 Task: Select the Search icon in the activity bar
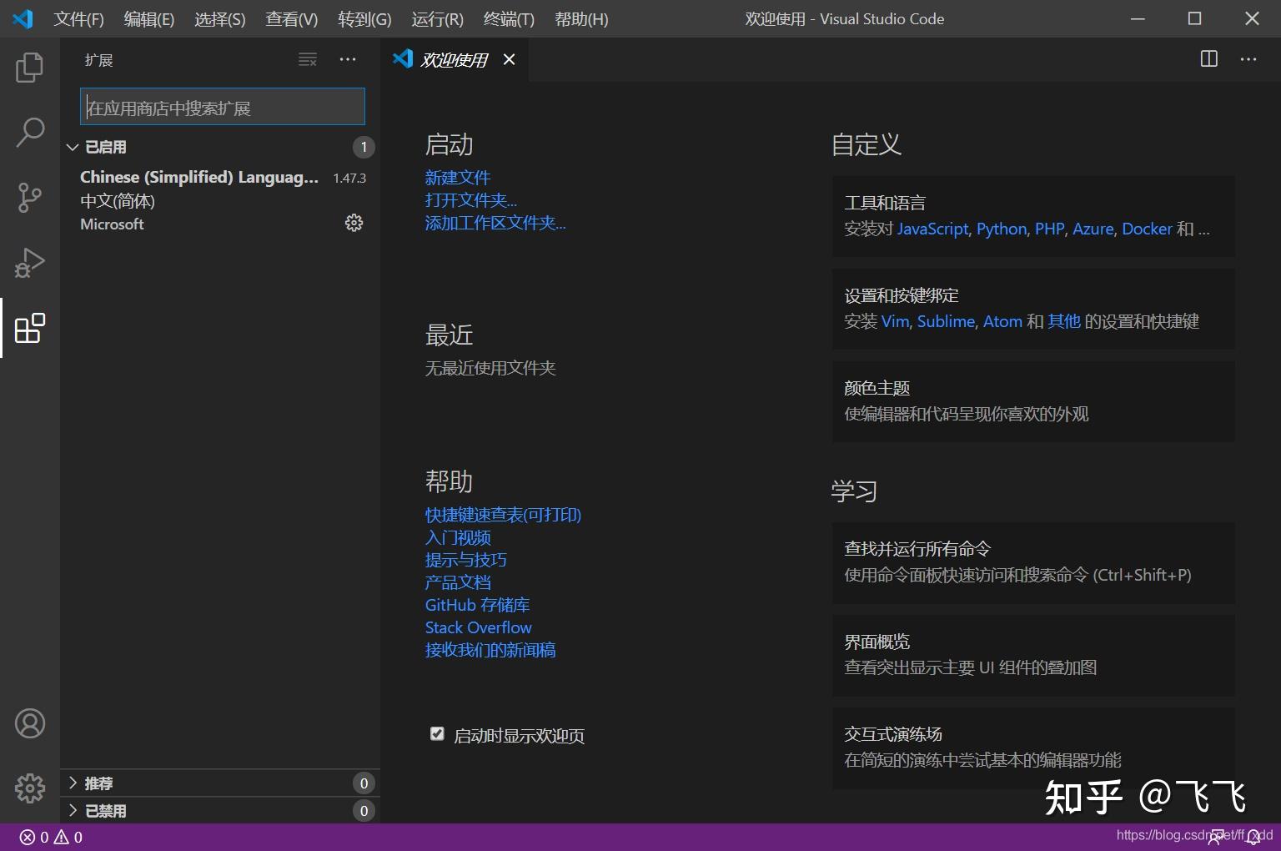coord(30,132)
